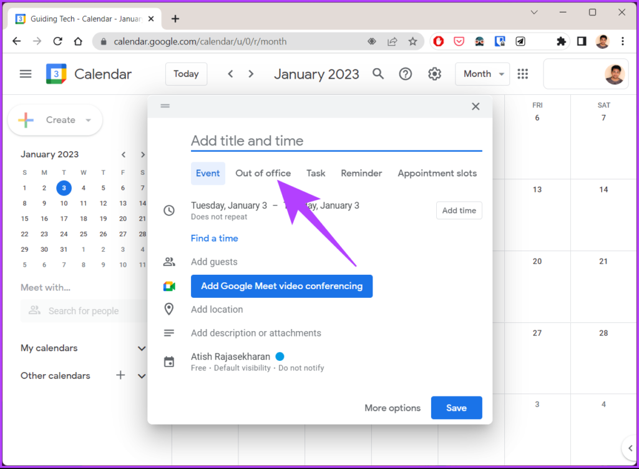
Task: Open browser extensions puzzle icon
Action: (x=561, y=41)
